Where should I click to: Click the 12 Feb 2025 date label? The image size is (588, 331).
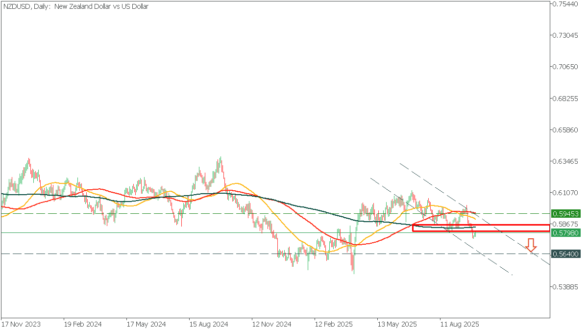coord(334,325)
